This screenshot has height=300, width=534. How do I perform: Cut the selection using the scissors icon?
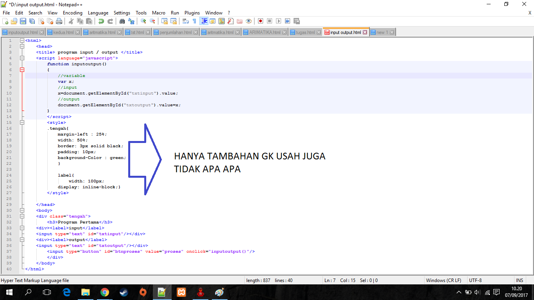click(x=71, y=21)
